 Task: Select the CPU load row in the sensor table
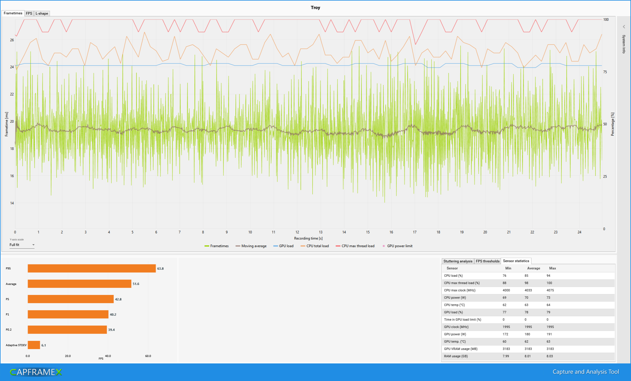click(498, 276)
